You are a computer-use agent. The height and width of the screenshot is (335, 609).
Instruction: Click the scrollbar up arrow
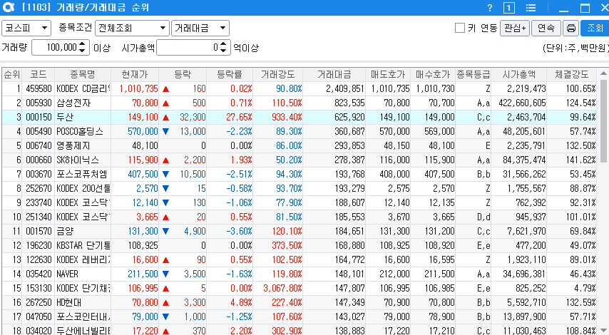(603, 73)
